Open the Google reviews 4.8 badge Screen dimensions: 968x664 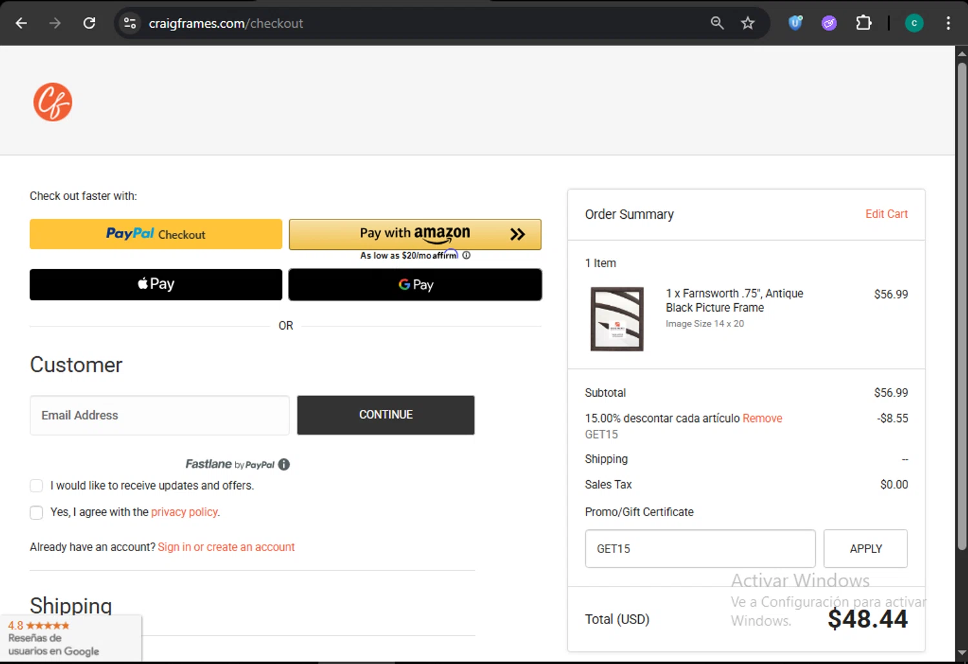pos(70,638)
